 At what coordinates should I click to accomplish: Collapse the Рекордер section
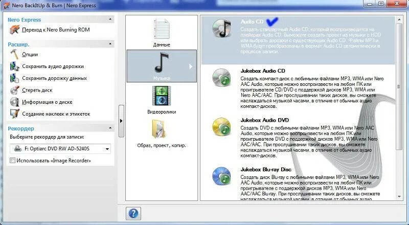coord(110,128)
